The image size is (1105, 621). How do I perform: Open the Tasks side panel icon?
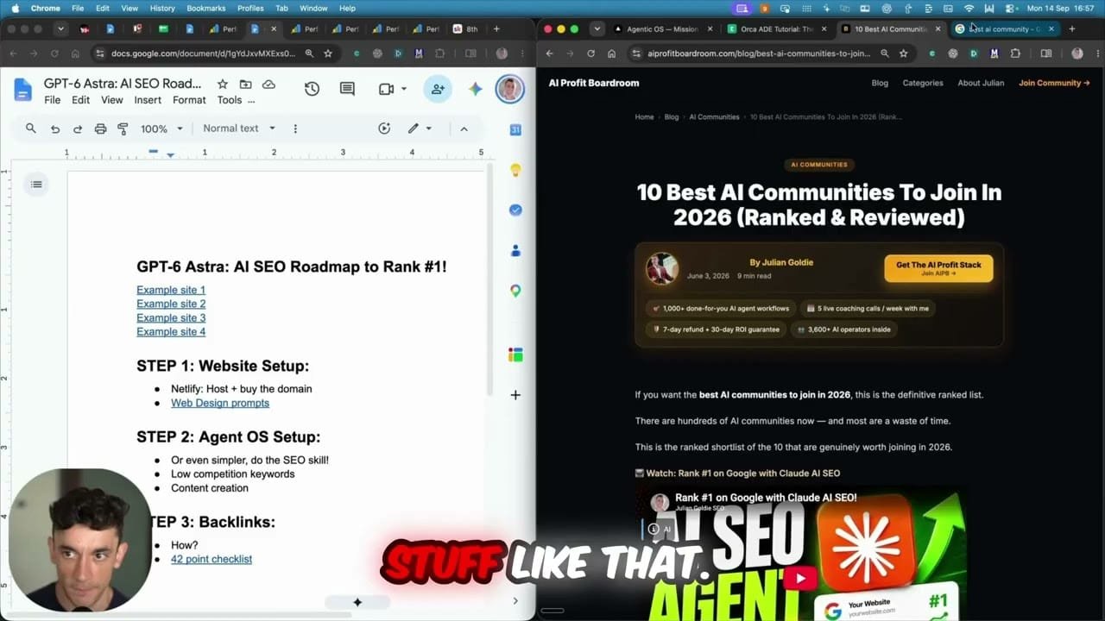click(515, 210)
